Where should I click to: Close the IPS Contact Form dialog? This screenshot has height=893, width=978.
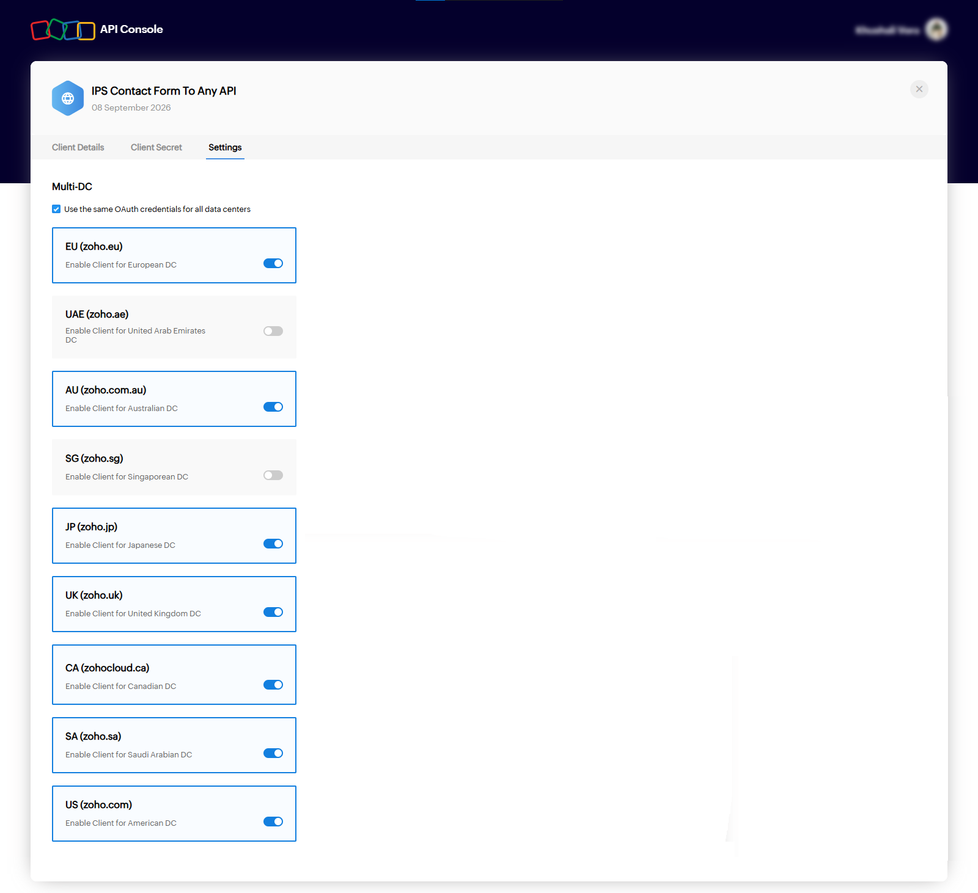[919, 89]
